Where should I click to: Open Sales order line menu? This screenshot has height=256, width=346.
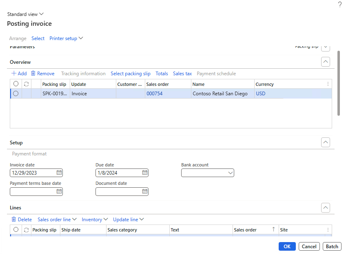pyautogui.click(x=57, y=220)
